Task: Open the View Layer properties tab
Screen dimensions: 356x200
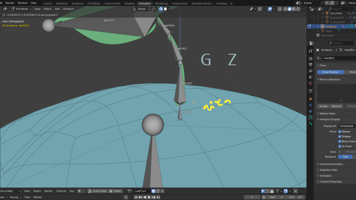Action: pyautogui.click(x=310, y=71)
